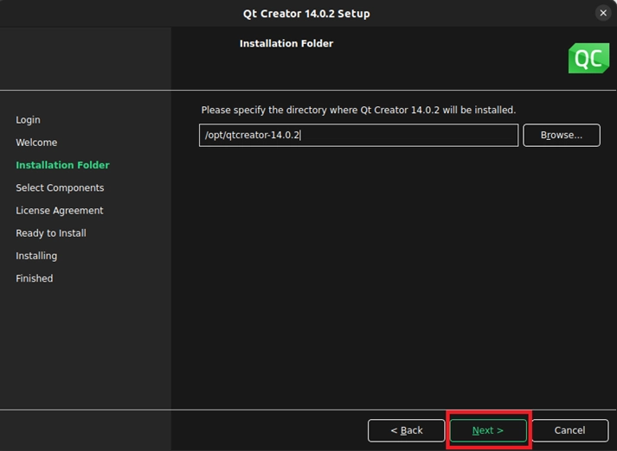Click the 'Please specify the directory' instruction text

[358, 111]
